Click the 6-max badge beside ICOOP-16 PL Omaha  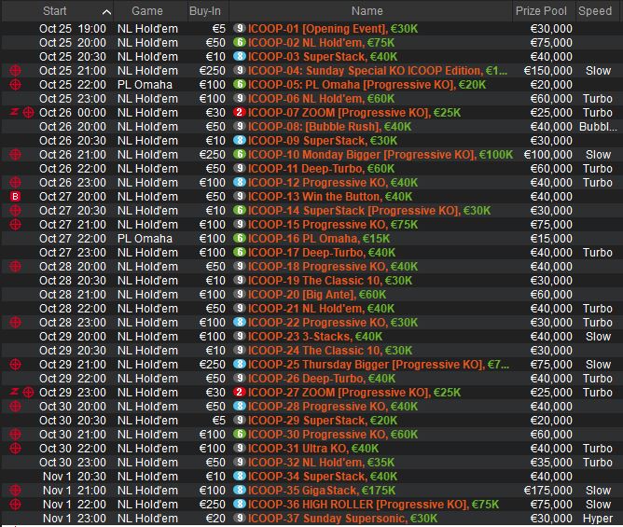pos(239,238)
